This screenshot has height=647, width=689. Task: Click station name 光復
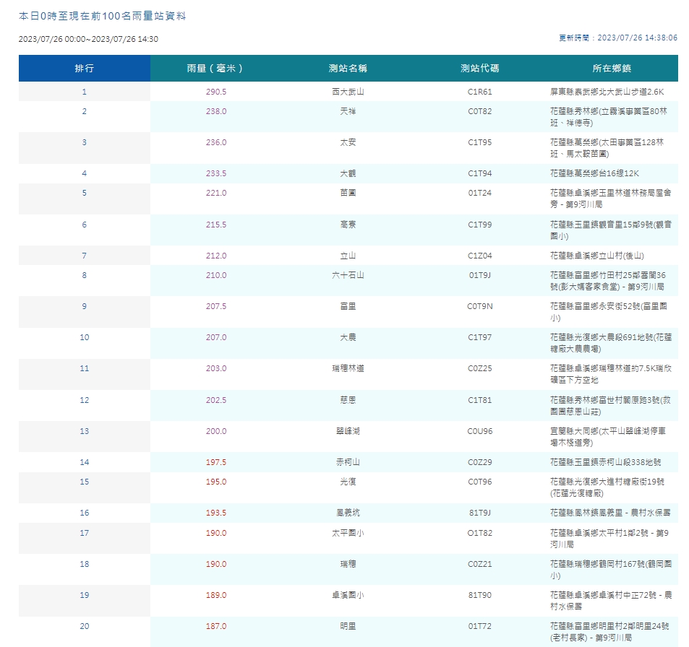pyautogui.click(x=348, y=482)
